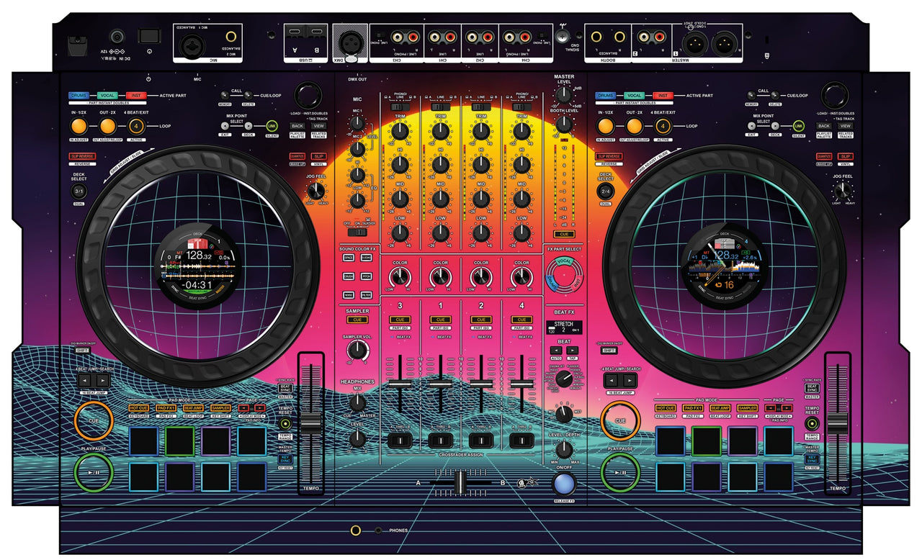Select right deck HOT CUE pad mode
The height and width of the screenshot is (560, 922).
click(666, 408)
